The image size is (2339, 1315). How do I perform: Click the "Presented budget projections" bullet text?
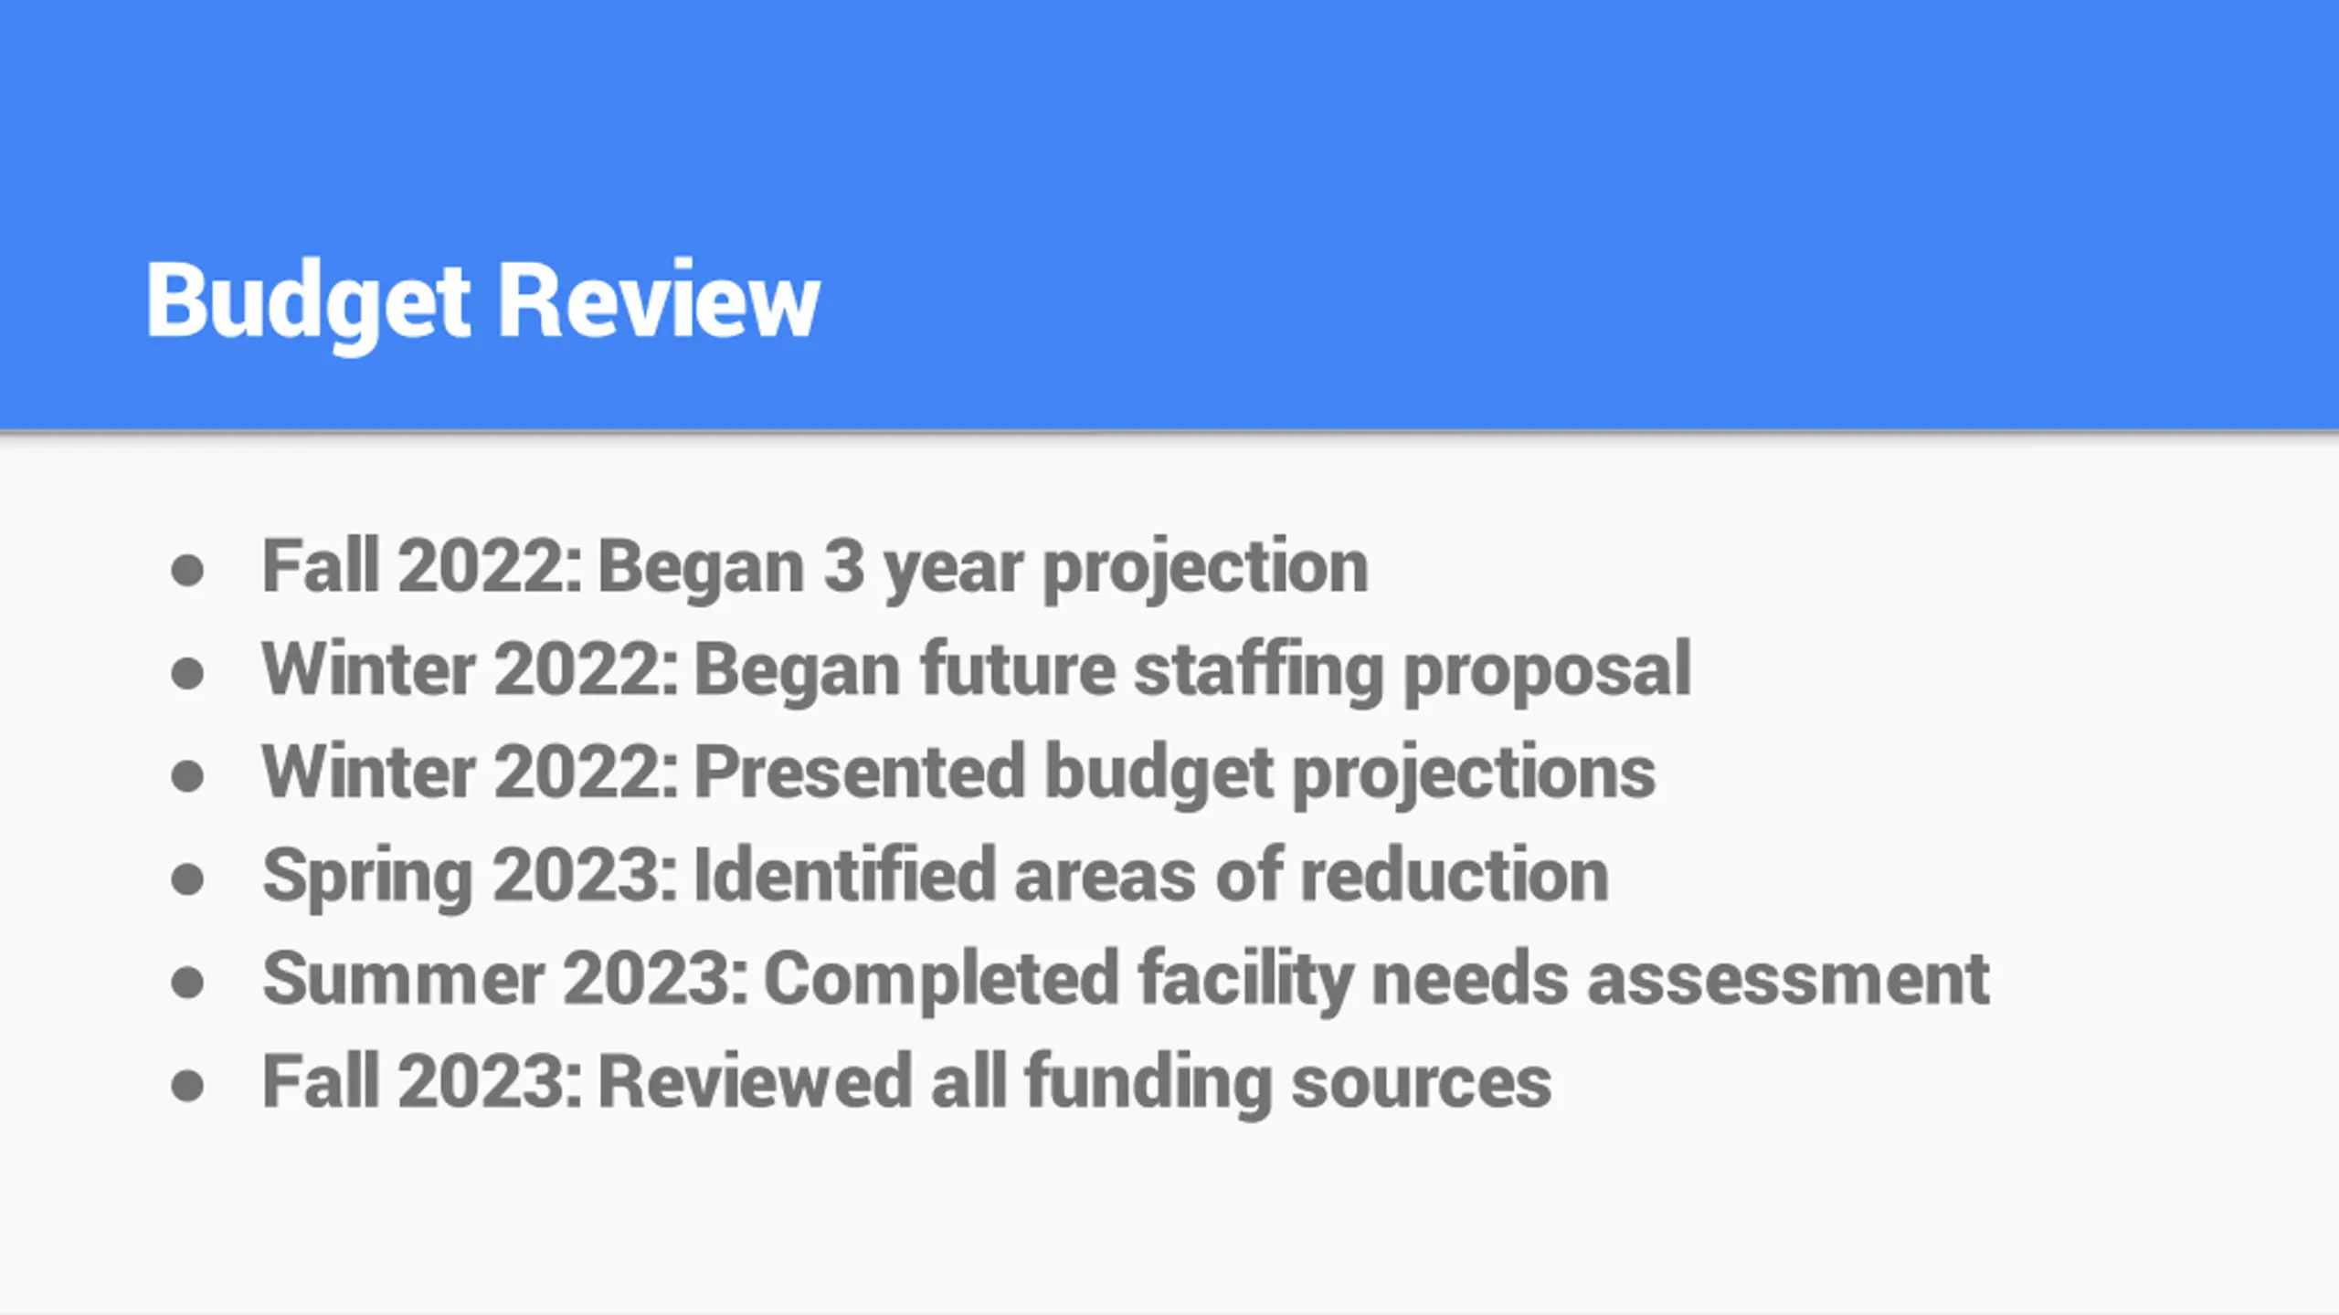[1175, 774]
